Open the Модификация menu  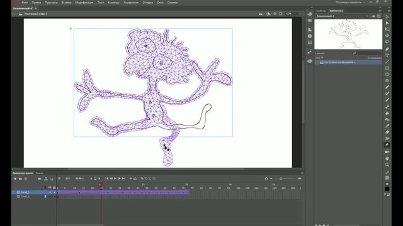(x=84, y=3)
